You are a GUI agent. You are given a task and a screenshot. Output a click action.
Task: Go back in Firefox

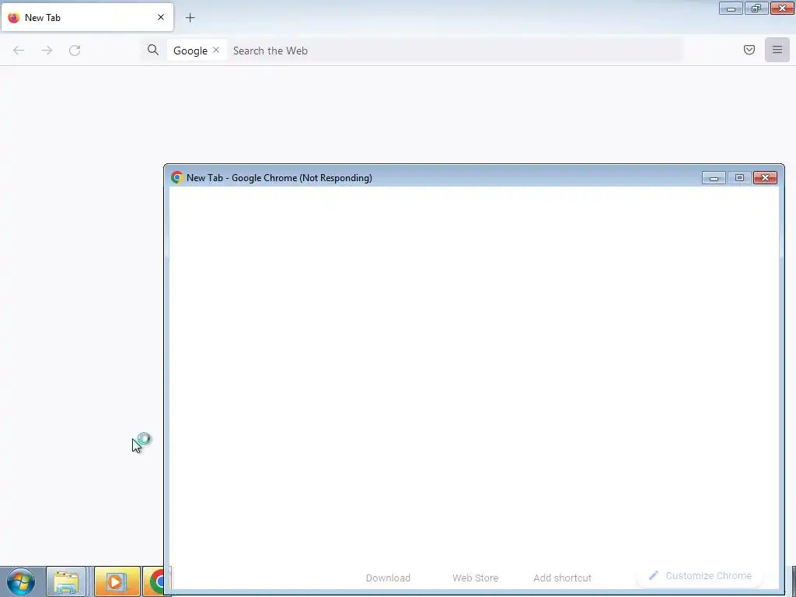(19, 51)
